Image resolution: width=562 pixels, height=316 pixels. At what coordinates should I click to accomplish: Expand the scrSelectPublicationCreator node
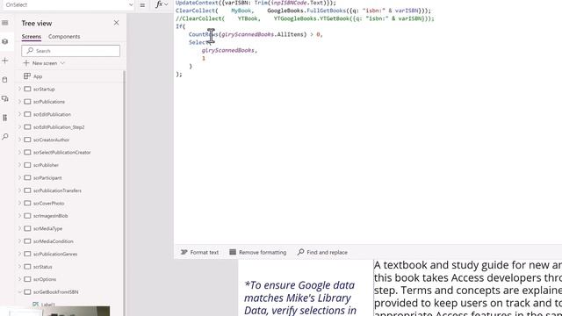19,152
